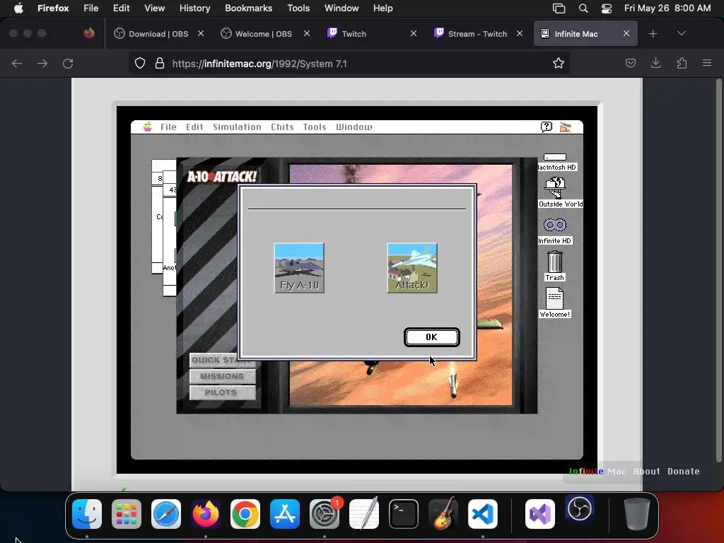Open the Firefox View icon
724x543 pixels.
(x=89, y=33)
